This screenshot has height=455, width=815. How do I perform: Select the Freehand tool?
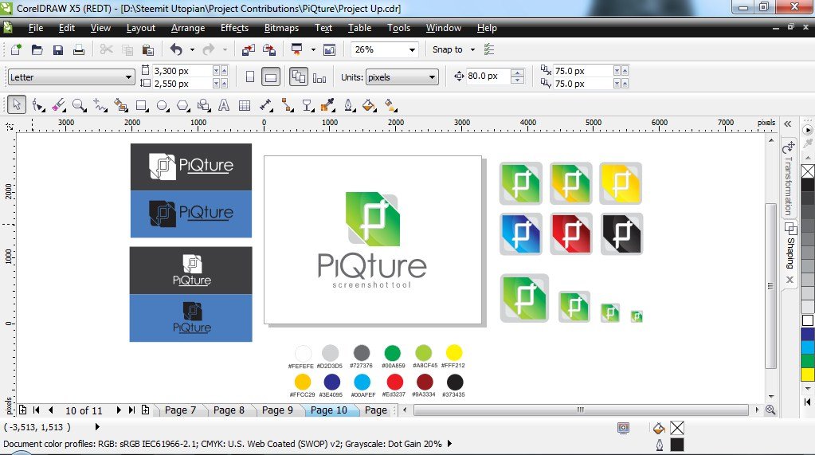pos(100,105)
